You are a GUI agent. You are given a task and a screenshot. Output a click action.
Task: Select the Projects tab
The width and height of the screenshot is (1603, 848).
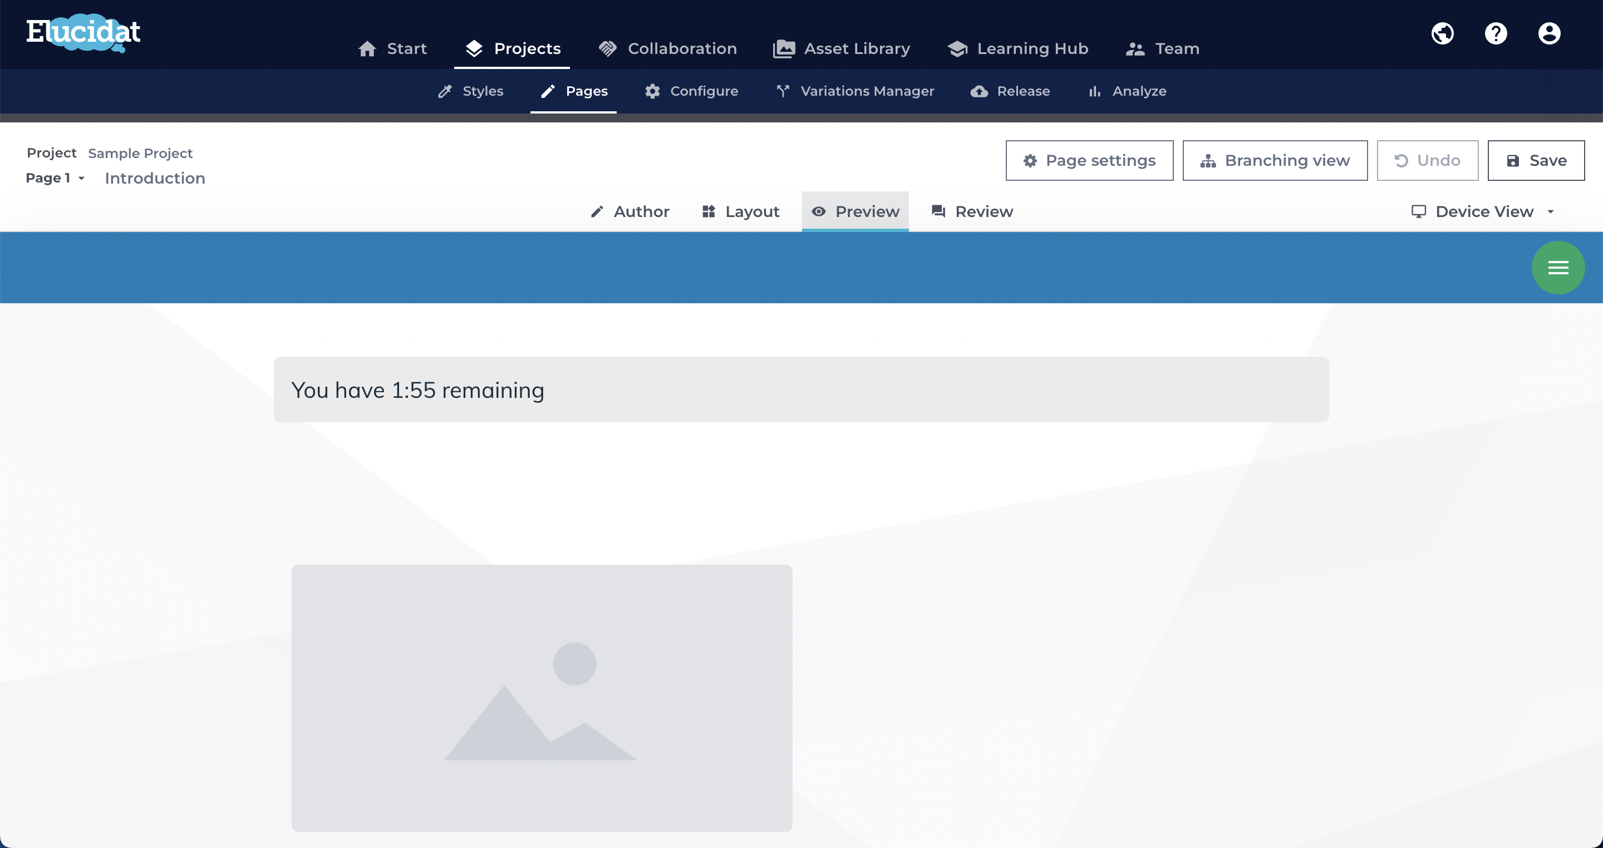513,48
